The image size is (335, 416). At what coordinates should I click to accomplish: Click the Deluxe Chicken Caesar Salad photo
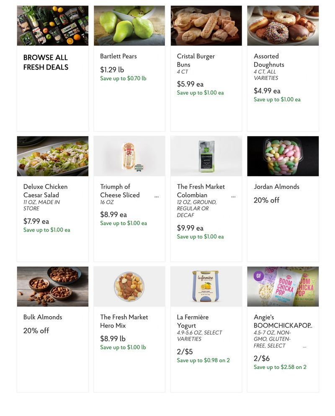[x=53, y=156]
